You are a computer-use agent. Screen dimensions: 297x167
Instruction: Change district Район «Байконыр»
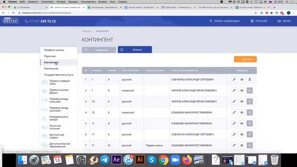tap(225, 21)
